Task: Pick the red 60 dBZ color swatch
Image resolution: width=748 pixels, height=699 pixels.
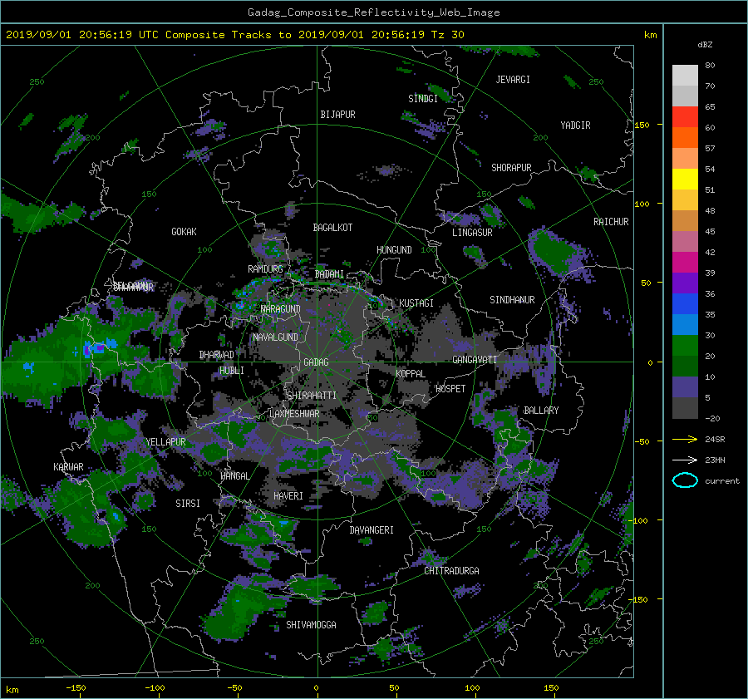Action: [685, 117]
